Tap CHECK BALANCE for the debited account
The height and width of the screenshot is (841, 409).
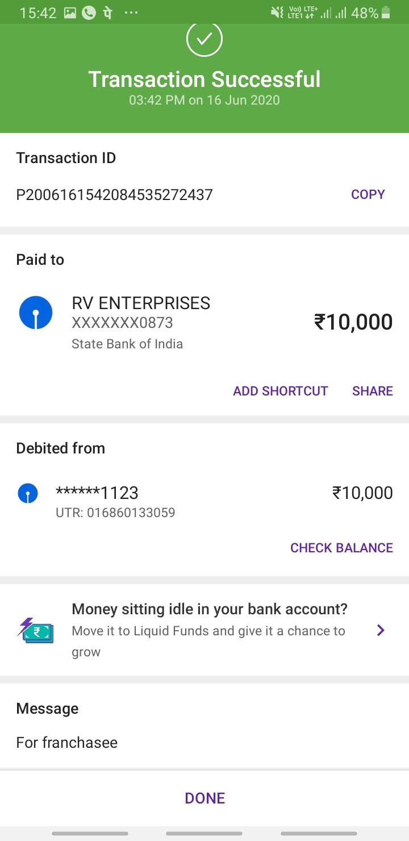(x=341, y=548)
